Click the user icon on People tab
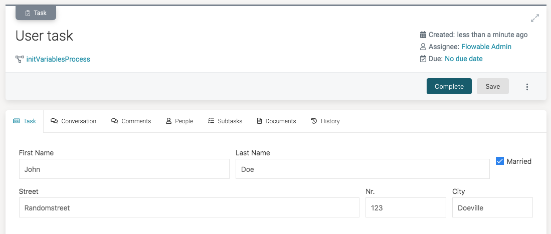 (x=168, y=121)
